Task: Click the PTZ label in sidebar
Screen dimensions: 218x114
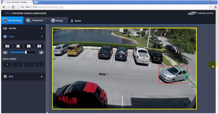Action: pyautogui.click(x=11, y=77)
